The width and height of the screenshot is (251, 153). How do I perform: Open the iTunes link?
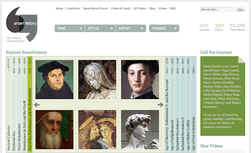[x=162, y=8]
